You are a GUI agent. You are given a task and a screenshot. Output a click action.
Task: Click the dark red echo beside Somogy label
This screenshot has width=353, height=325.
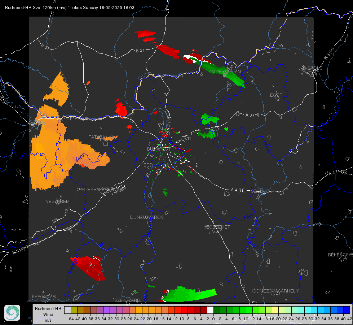[89, 268]
